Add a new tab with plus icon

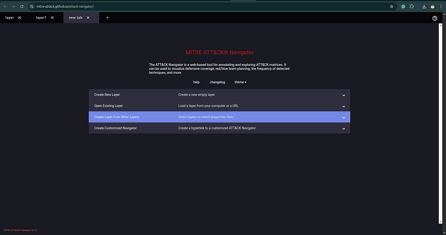pyautogui.click(x=107, y=18)
